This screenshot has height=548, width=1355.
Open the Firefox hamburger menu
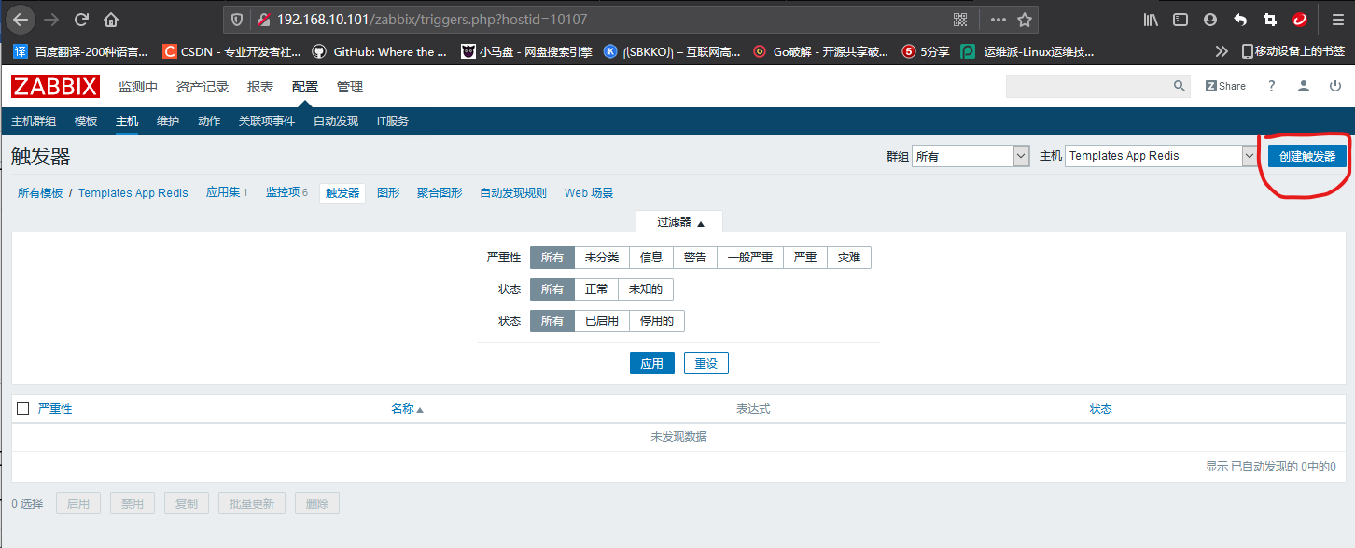(1337, 19)
